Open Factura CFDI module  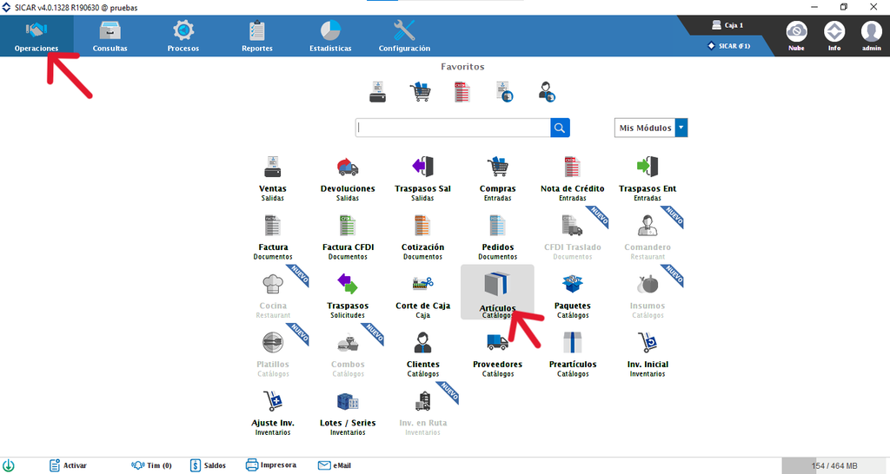point(348,237)
